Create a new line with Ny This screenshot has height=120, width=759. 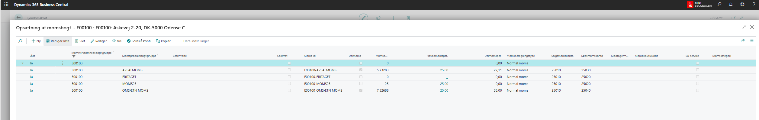click(x=36, y=41)
